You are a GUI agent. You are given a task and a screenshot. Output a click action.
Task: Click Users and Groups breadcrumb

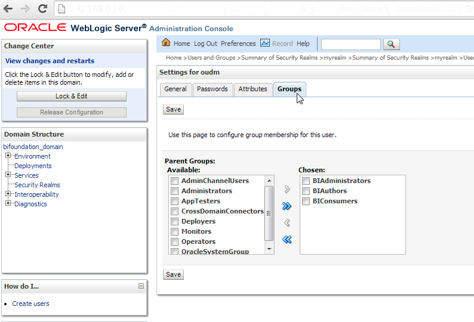[x=211, y=58]
